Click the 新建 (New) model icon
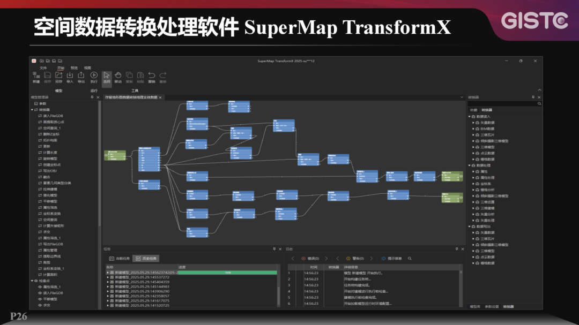This screenshot has height=325, width=579. [x=36, y=75]
